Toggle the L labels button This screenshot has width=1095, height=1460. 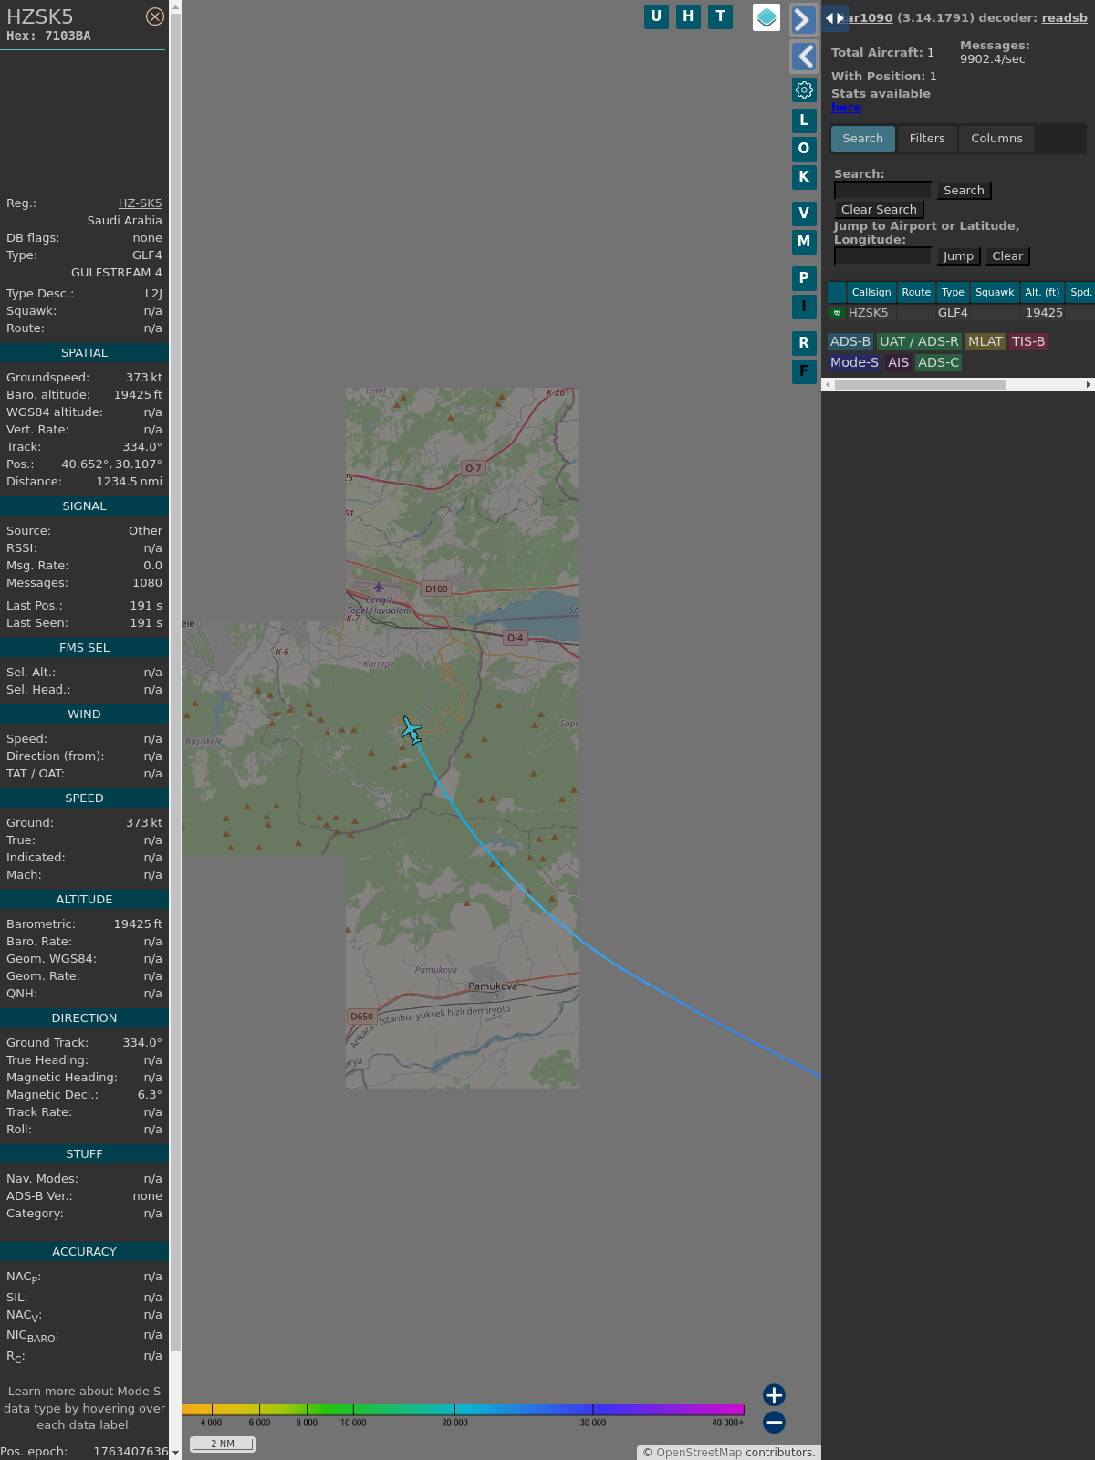pyautogui.click(x=804, y=120)
